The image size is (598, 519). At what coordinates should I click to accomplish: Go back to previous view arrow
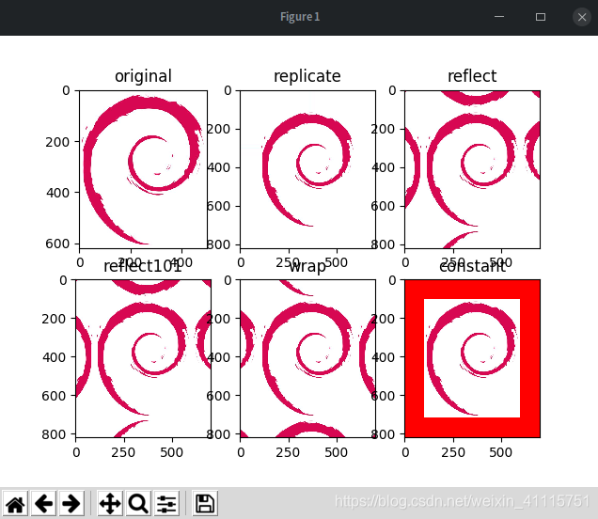click(44, 504)
